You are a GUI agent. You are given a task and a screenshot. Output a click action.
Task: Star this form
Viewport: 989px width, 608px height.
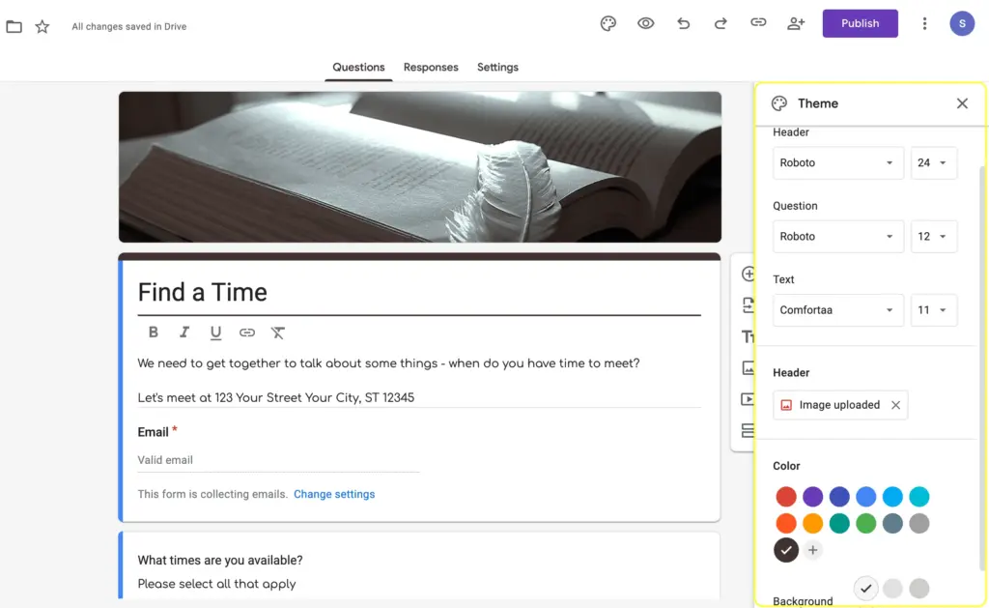click(x=42, y=27)
